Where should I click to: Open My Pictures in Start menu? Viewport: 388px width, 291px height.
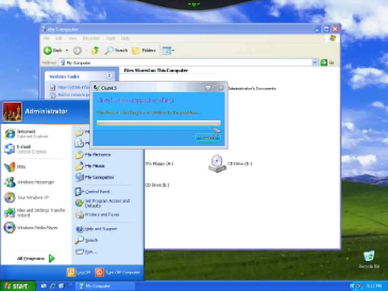(93, 155)
